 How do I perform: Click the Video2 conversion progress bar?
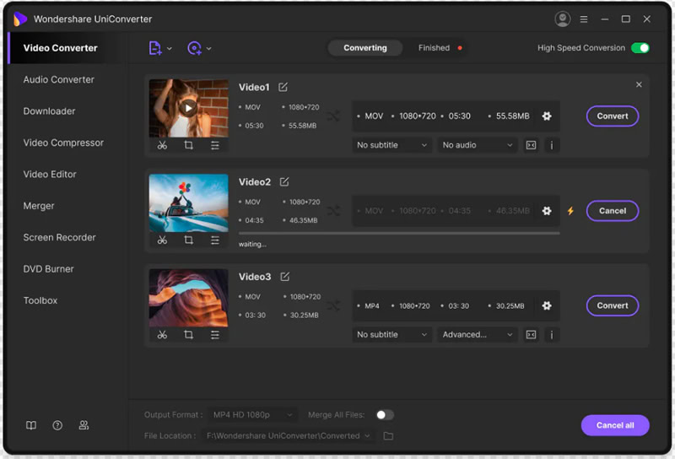(x=399, y=233)
